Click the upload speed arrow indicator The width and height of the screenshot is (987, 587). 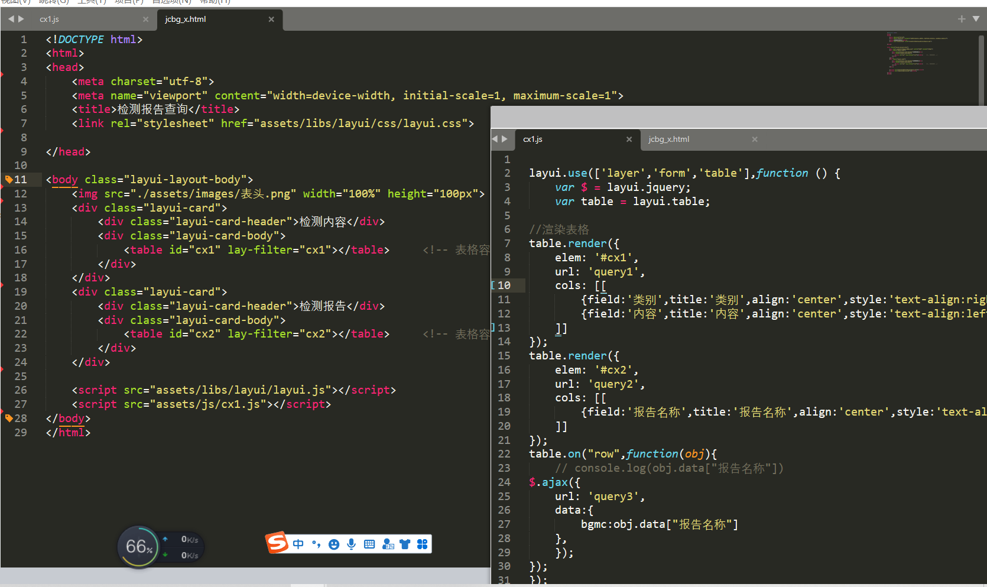(165, 539)
